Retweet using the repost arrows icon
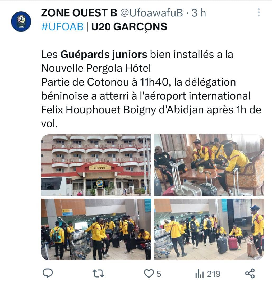Image resolution: width=272 pixels, height=286 pixels. pos(98,274)
